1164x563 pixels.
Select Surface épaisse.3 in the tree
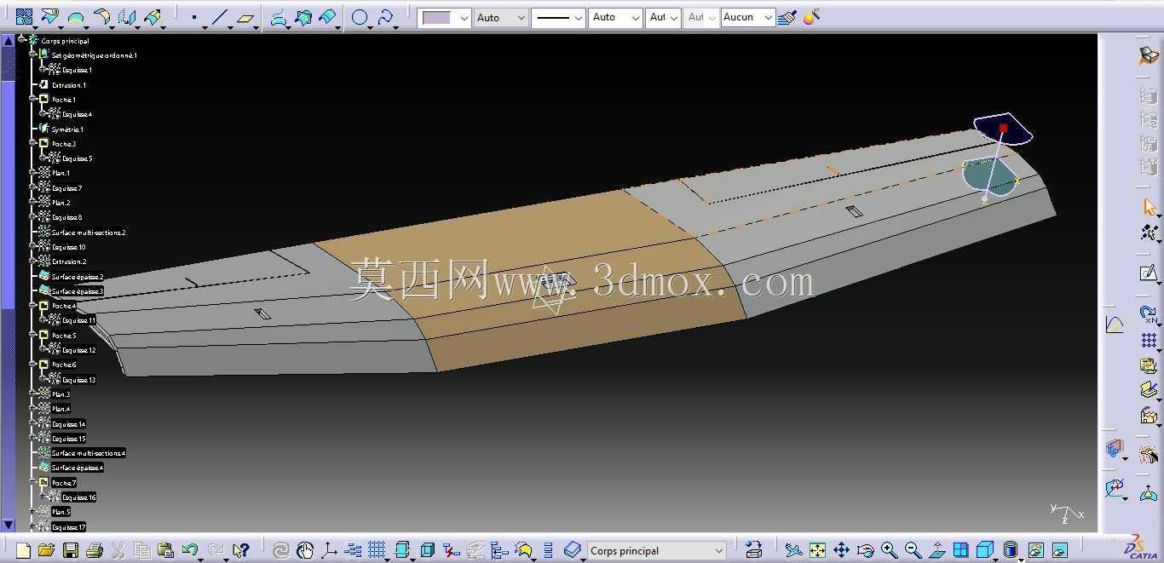[77, 291]
